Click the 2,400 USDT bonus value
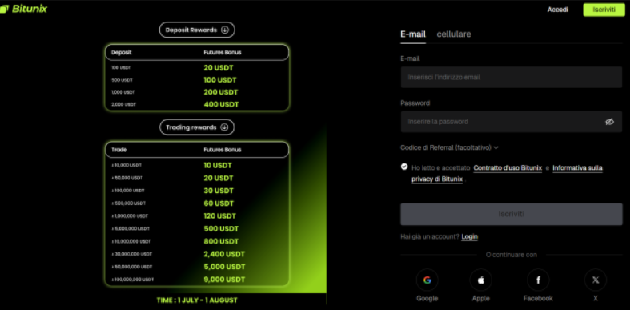 point(224,254)
